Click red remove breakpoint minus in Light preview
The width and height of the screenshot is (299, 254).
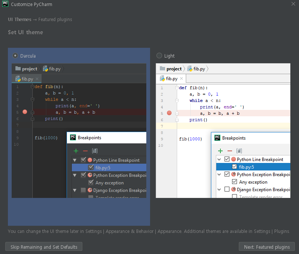coord(229,151)
